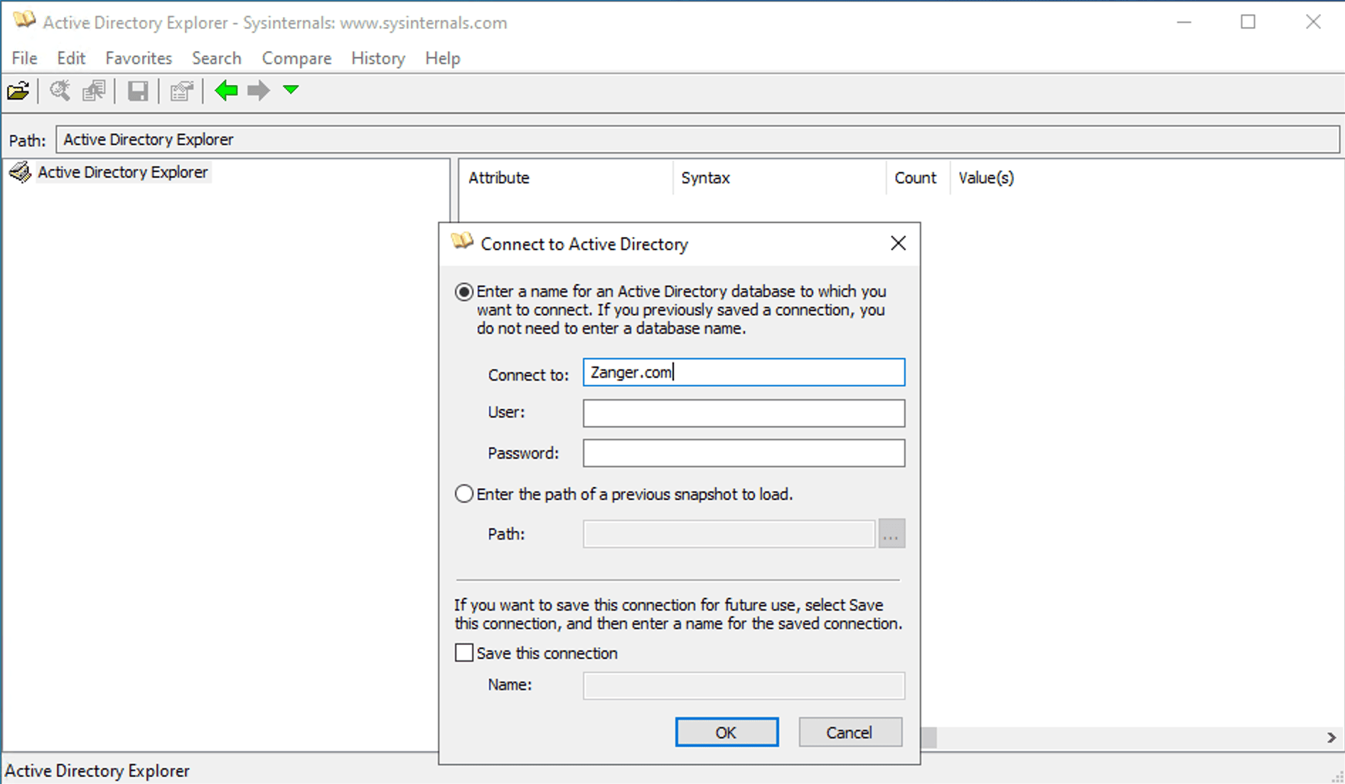Enable the Save this connection checkbox
The height and width of the screenshot is (784, 1345).
pyautogui.click(x=464, y=652)
